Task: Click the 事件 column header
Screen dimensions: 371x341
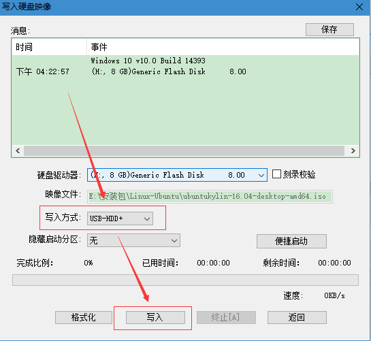Action: [x=223, y=47]
